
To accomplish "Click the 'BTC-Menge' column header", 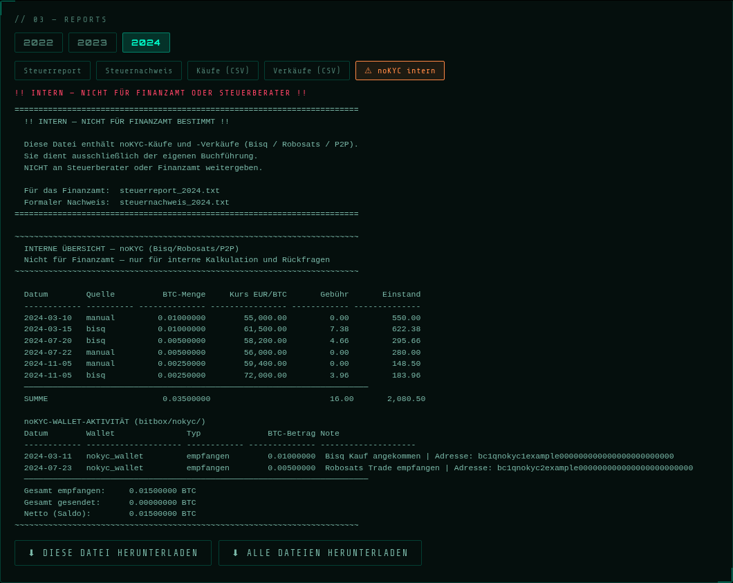I will pyautogui.click(x=184, y=295).
